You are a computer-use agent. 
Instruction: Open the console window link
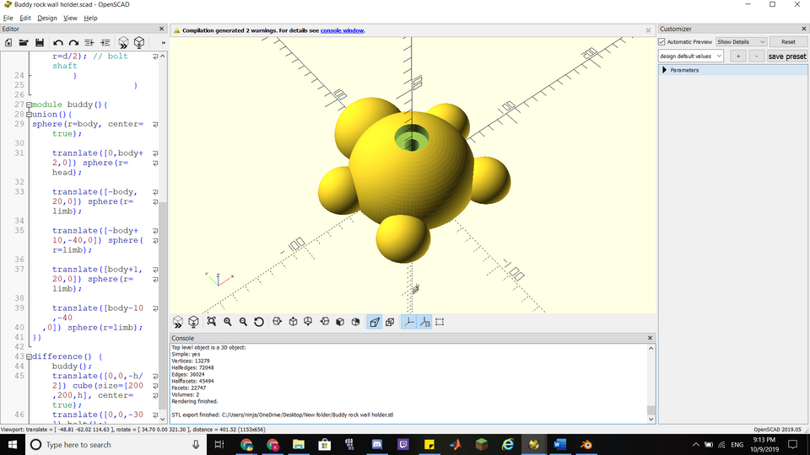[342, 30]
